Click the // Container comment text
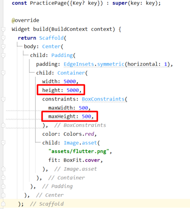 [67, 177]
